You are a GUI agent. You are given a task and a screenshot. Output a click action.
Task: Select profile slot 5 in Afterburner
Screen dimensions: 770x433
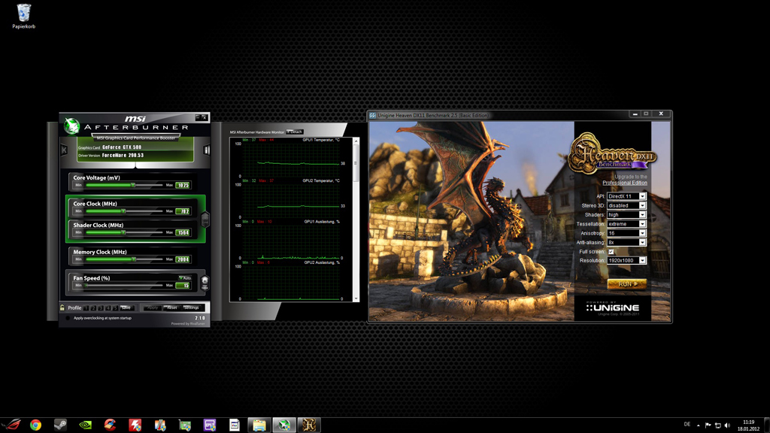[x=115, y=307]
